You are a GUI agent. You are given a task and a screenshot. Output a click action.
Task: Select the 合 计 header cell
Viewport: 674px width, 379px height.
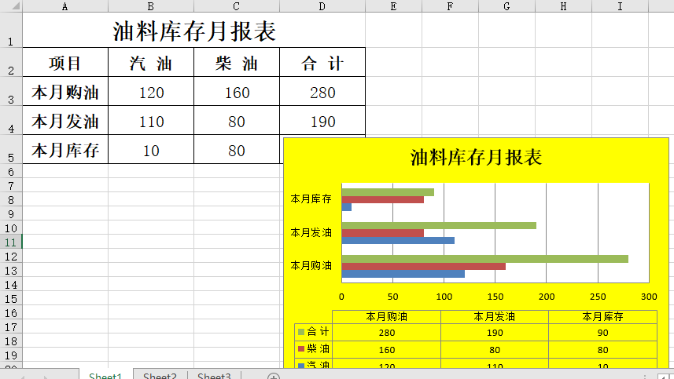click(x=322, y=63)
